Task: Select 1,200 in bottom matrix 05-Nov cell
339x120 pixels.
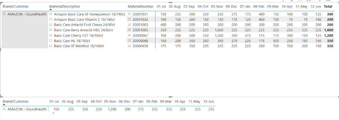Action: (112, 109)
